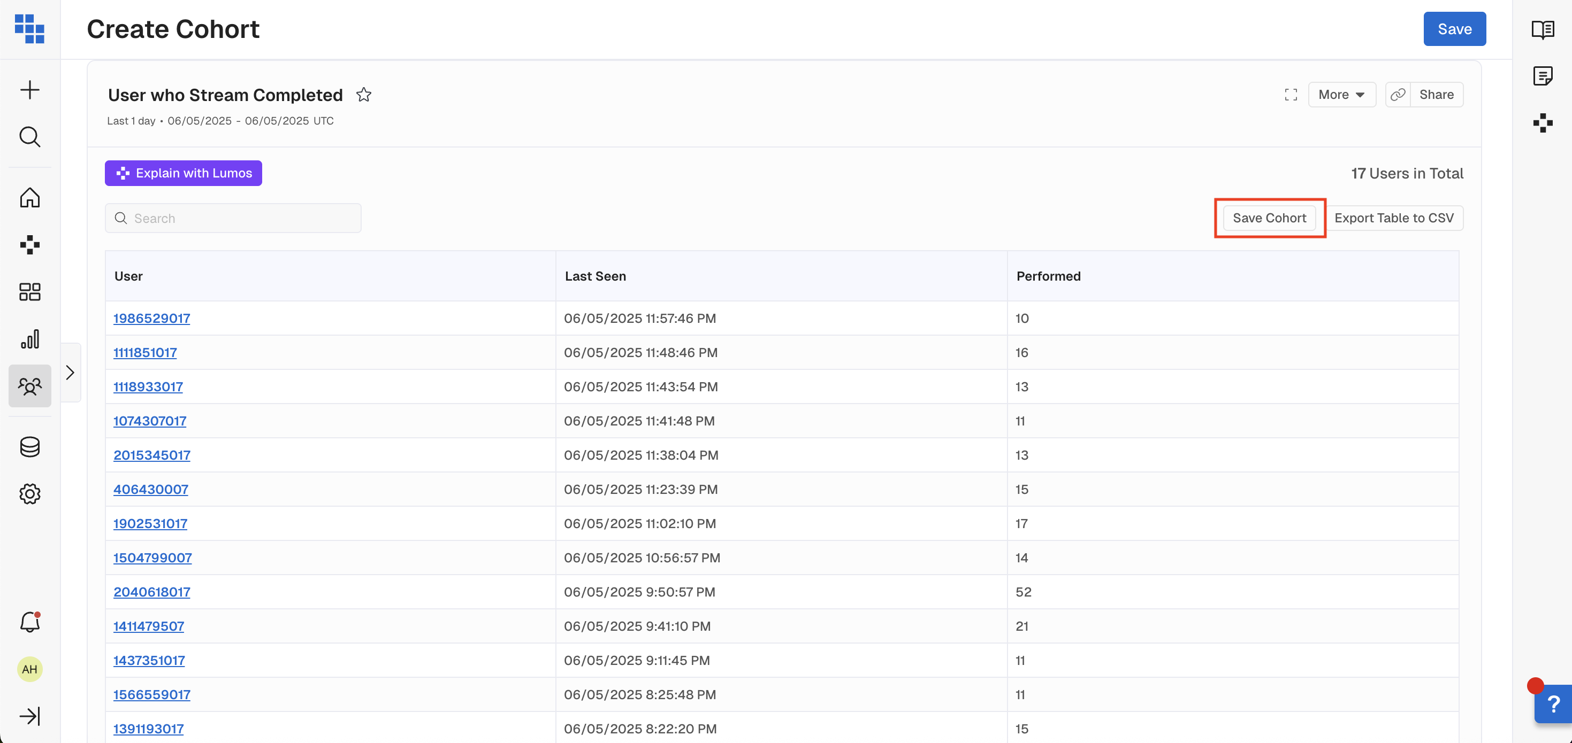This screenshot has height=743, width=1572.
Task: Open user link 1986529017
Action: 151,318
